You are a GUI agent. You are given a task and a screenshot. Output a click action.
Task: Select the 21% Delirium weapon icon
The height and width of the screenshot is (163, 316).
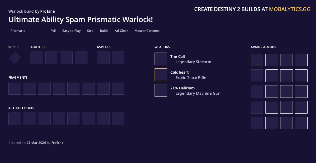pos(161,90)
